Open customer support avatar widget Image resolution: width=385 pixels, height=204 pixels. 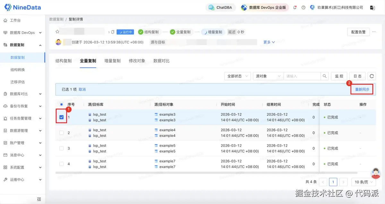coord(376,173)
